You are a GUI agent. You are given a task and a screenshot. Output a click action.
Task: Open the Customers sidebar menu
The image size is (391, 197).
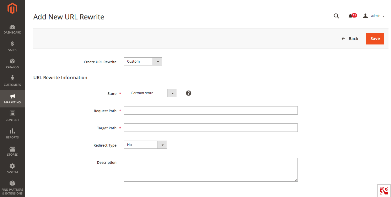[12, 81]
